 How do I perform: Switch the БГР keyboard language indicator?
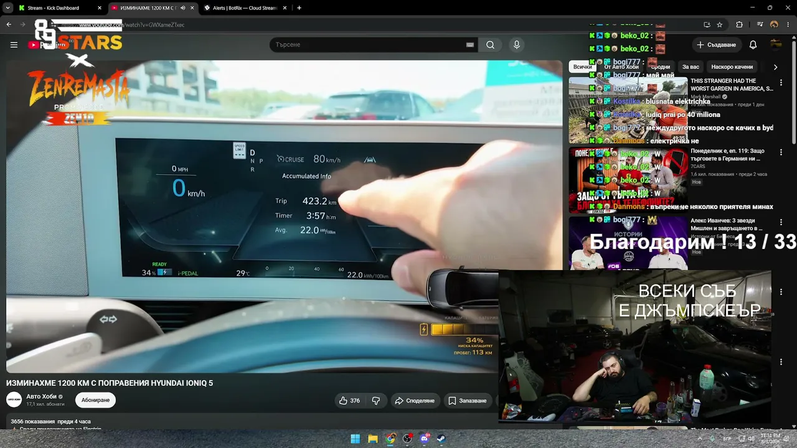pyautogui.click(x=727, y=439)
